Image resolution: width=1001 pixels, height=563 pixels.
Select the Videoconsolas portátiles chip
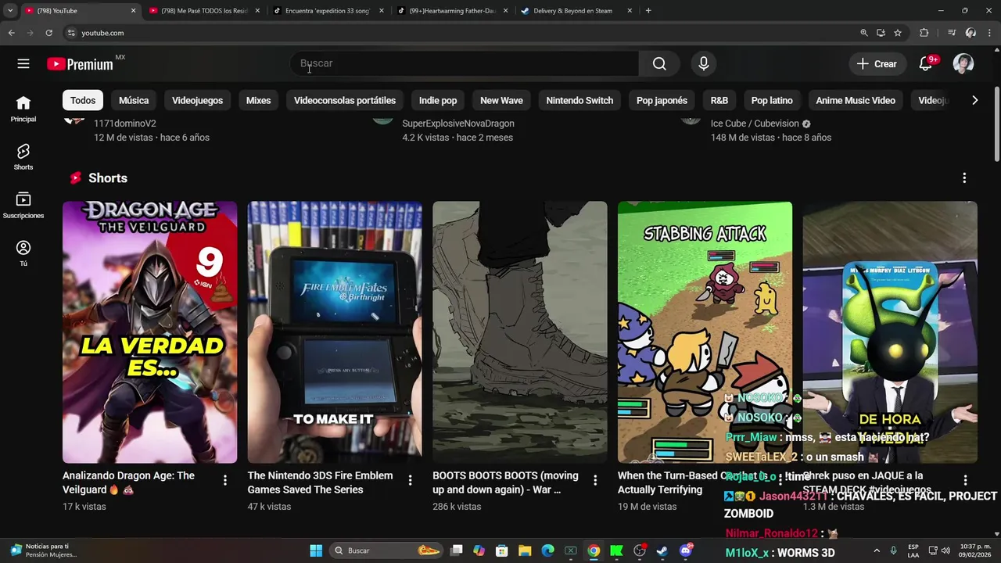pyautogui.click(x=345, y=100)
